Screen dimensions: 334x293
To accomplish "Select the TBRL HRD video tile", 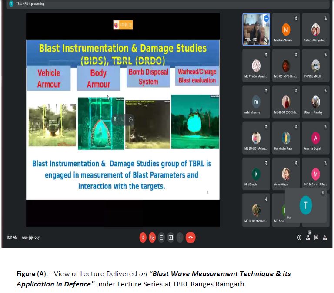I will (256, 29).
